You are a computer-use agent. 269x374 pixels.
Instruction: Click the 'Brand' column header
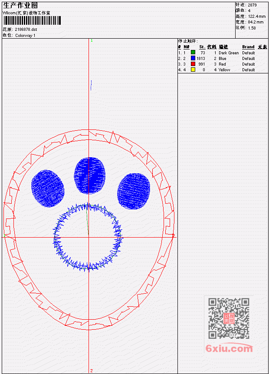248,47
